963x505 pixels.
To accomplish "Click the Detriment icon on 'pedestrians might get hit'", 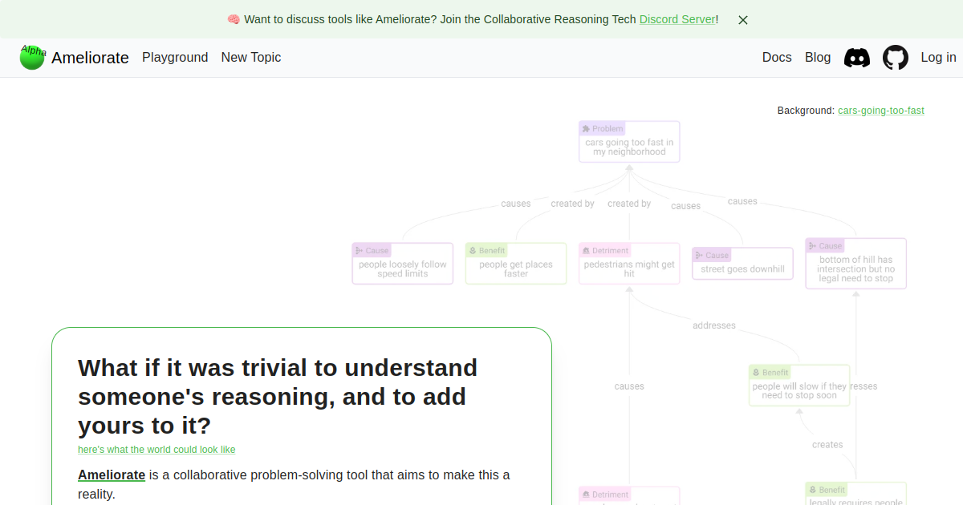I will tap(586, 251).
